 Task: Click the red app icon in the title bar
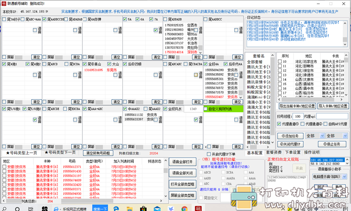click(x=4, y=4)
